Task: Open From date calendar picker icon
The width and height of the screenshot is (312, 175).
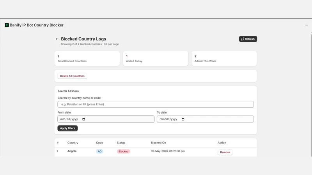Action: (83, 119)
